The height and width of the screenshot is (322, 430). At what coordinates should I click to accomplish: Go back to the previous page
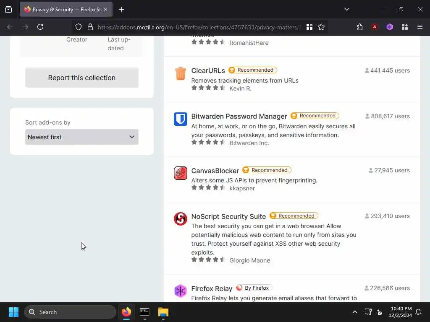pos(10,27)
